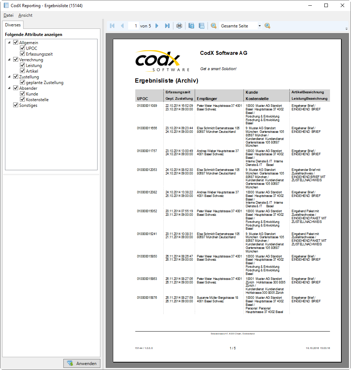Click the export and send icon

pos(201,25)
